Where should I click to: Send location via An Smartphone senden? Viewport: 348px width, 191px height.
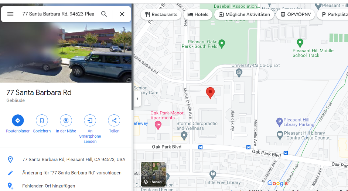90,120
